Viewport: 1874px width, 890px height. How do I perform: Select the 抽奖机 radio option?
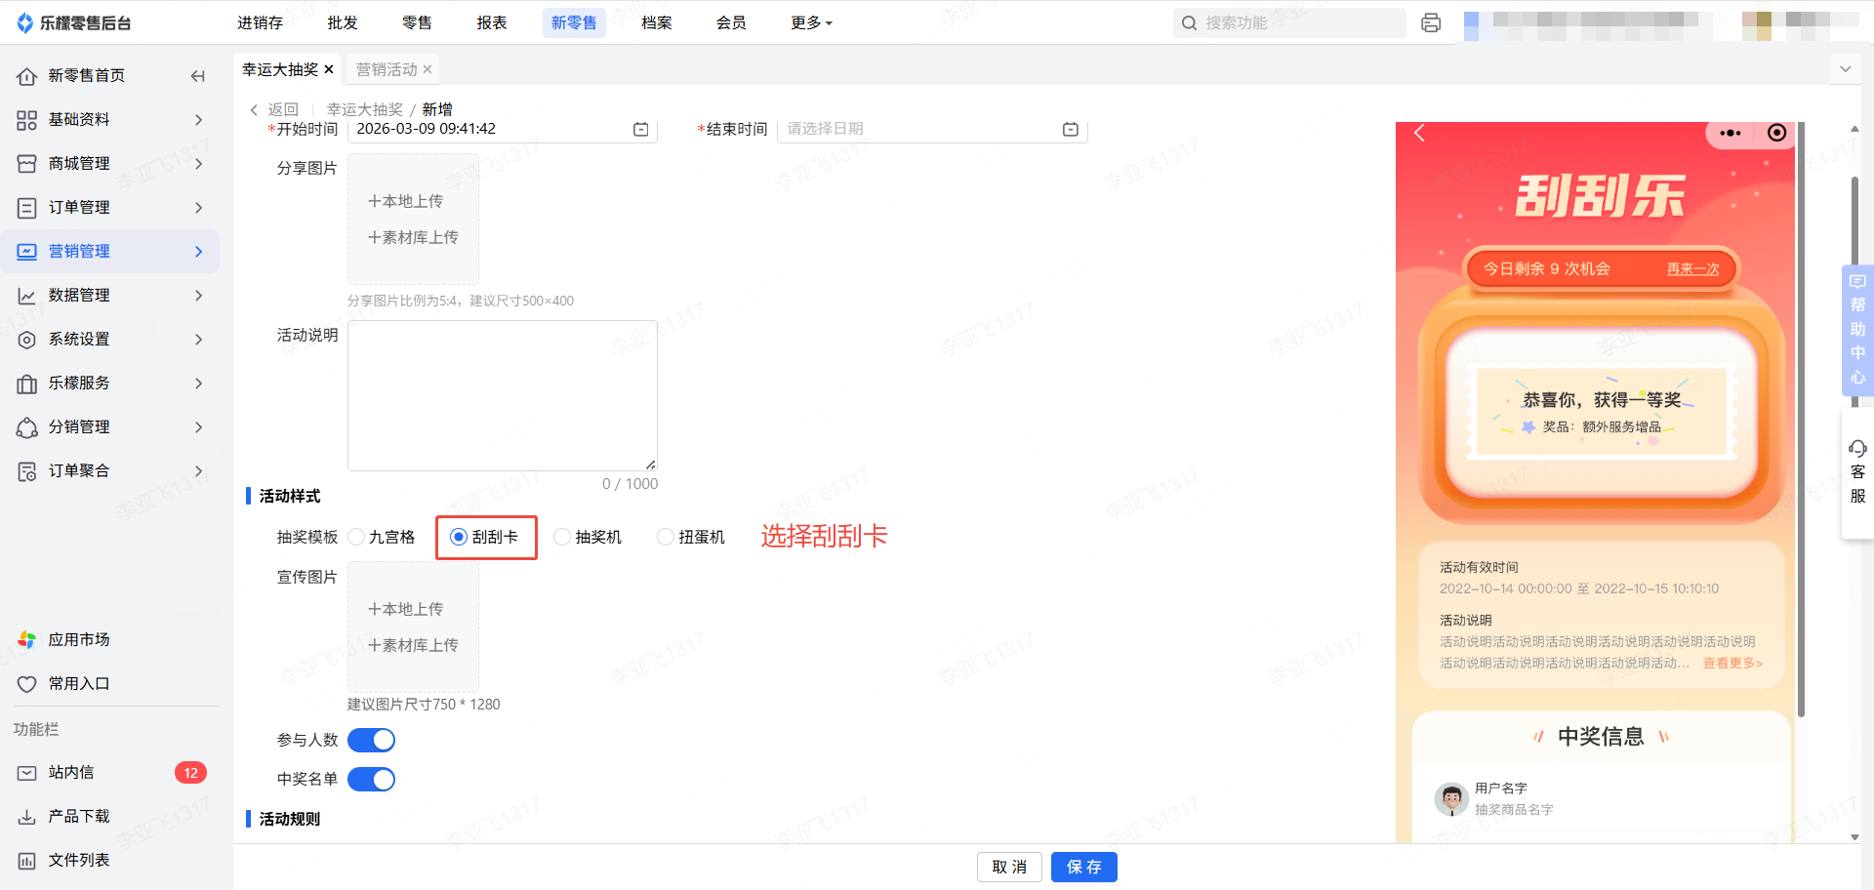coord(562,537)
